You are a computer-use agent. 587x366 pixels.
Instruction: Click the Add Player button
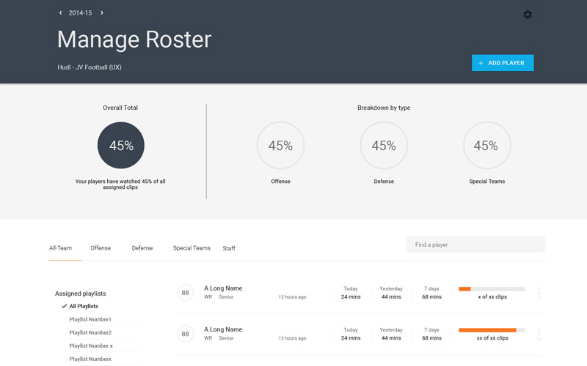pyautogui.click(x=502, y=63)
